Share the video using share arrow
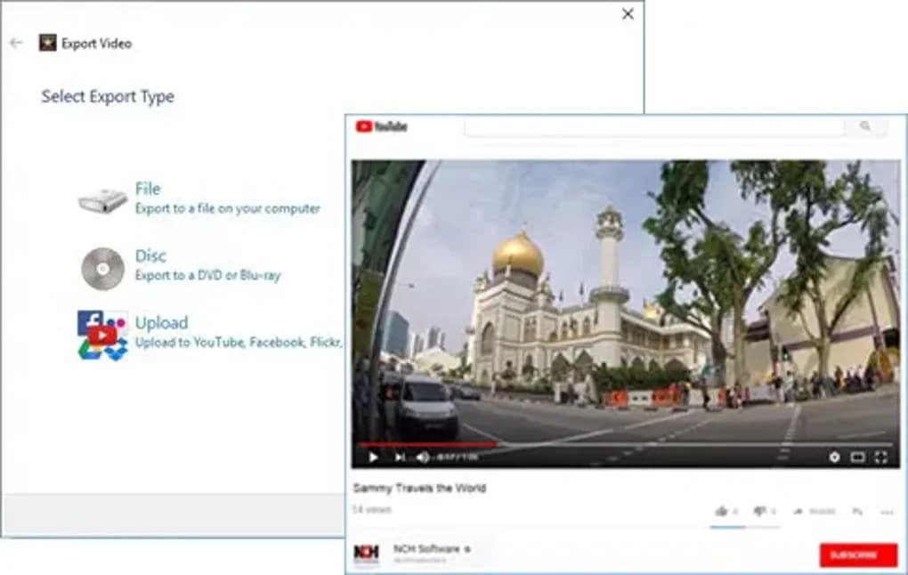The image size is (908, 575). tap(798, 511)
